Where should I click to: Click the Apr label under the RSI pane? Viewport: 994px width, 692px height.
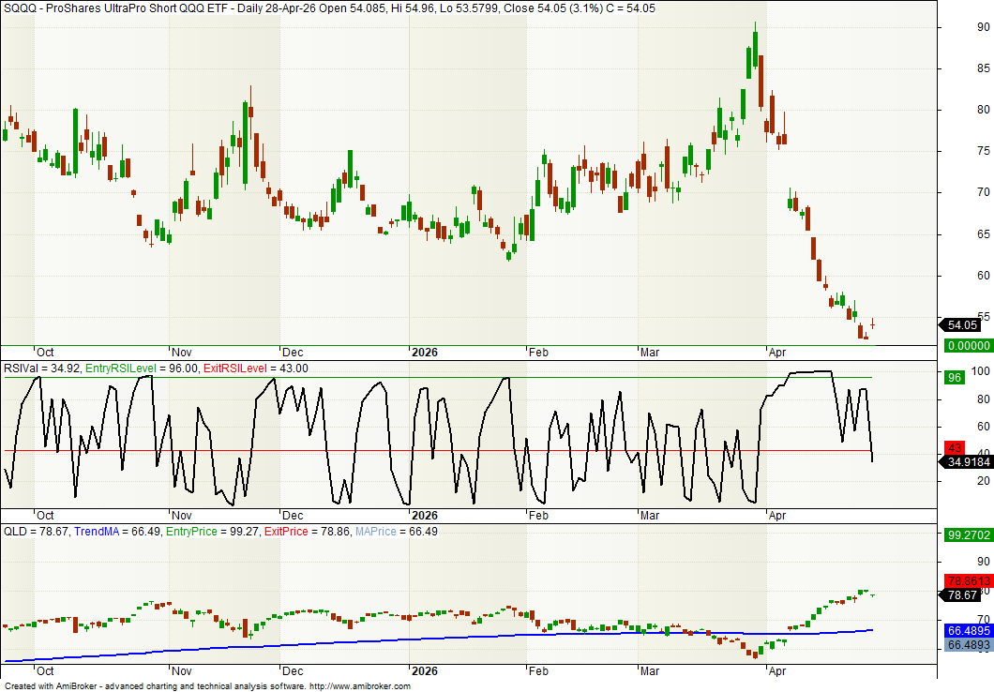coord(777,515)
